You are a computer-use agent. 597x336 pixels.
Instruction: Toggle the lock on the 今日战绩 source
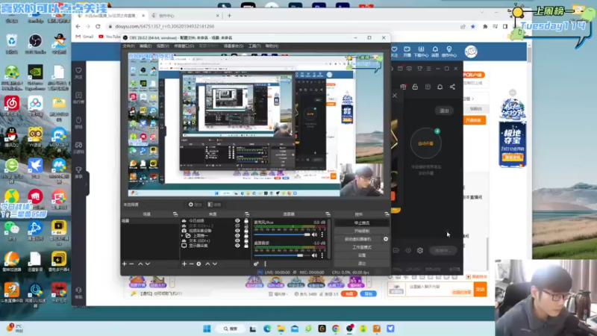[x=246, y=220]
